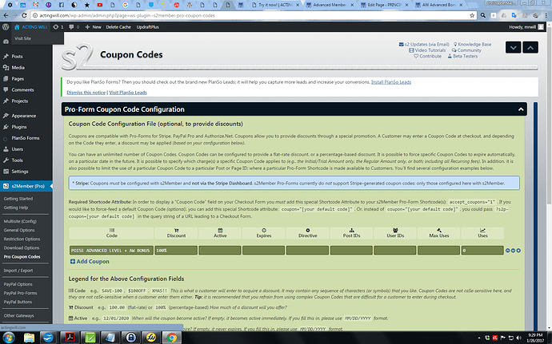552x344 pixels.
Task: Open Settings in the sidebar
Action: (x=20, y=172)
